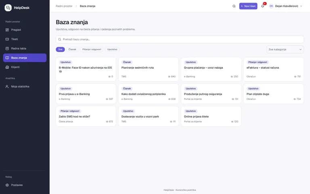Viewport: 310px width, 194px height.
Task: Click Članak tag on Planiranje sedmičnih ruta card
Action: [127, 62]
